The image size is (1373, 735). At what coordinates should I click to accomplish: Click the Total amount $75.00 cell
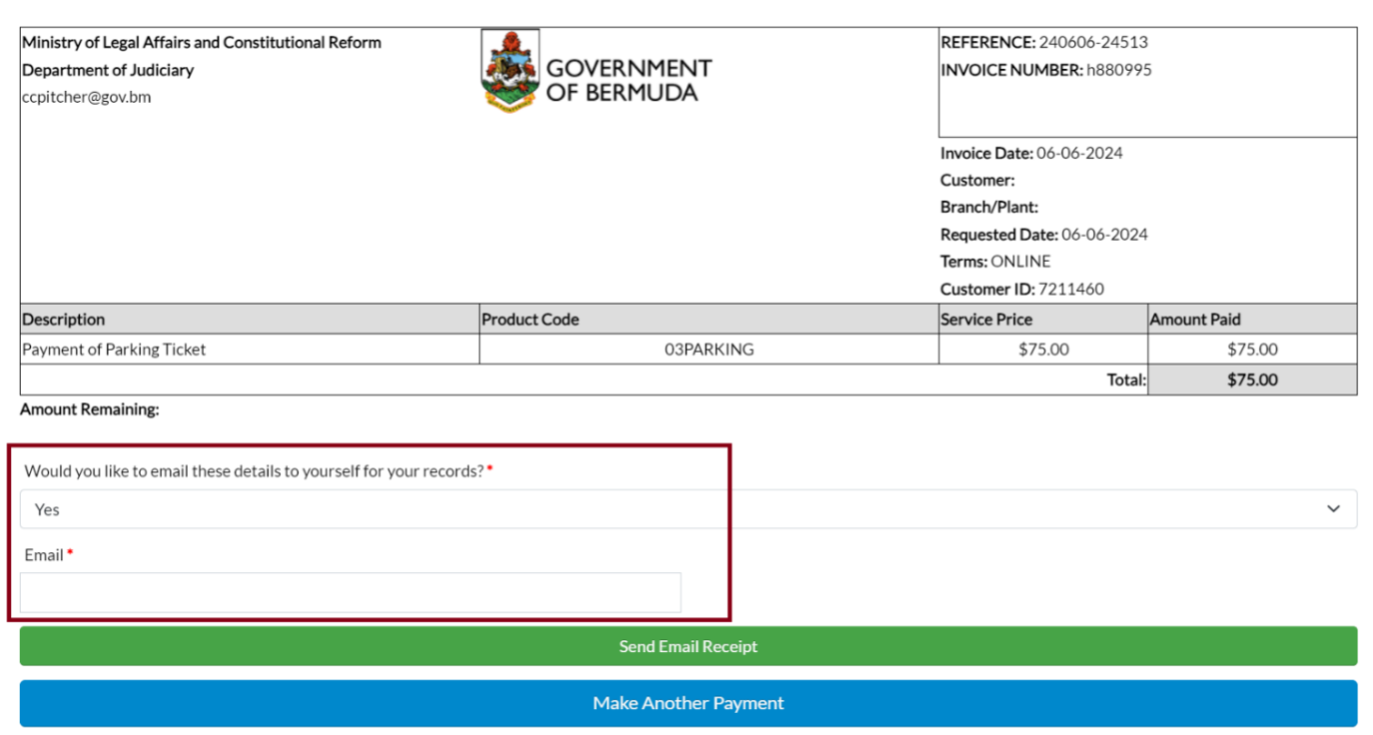(x=1252, y=379)
